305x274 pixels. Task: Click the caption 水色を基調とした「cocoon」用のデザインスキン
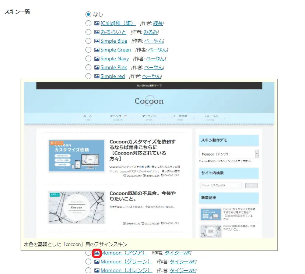point(76,244)
